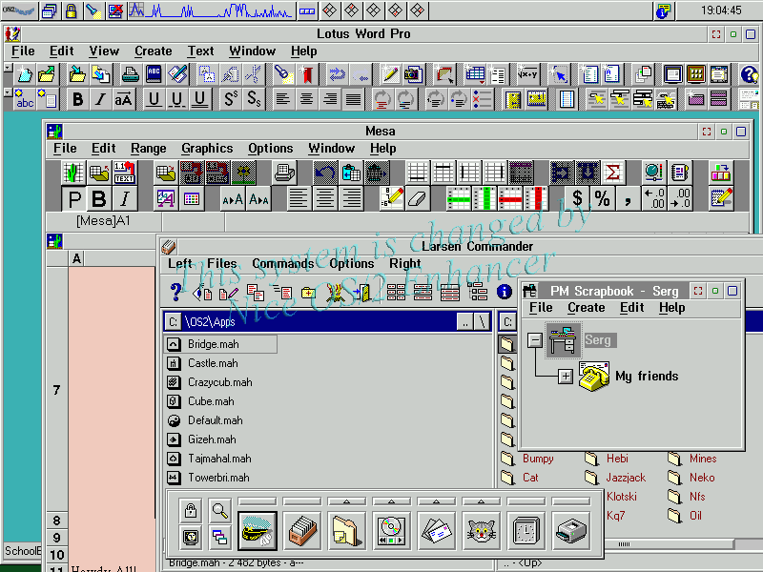The height and width of the screenshot is (572, 763).
Task: Click Mesa globe icon
Action: click(x=654, y=173)
